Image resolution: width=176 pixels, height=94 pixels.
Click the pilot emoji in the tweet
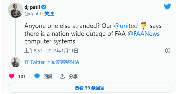tap(144, 26)
